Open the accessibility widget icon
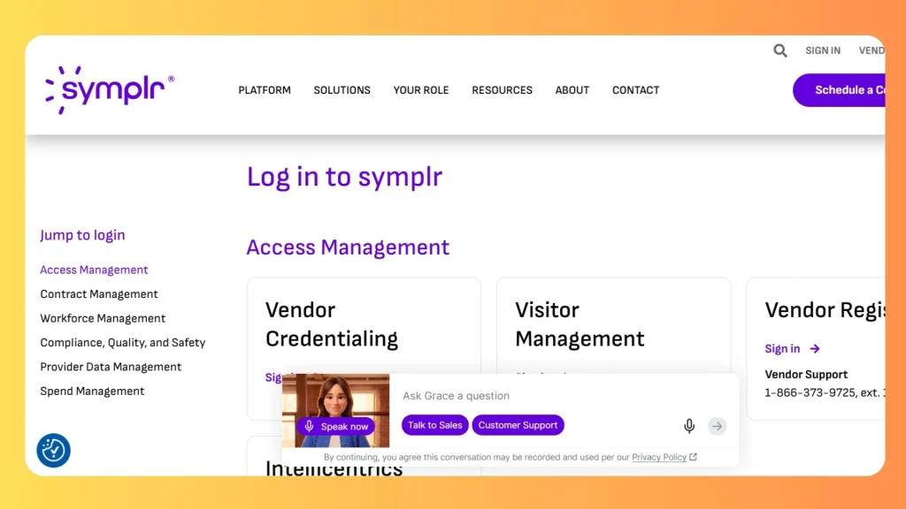The image size is (906, 509). pyautogui.click(x=54, y=450)
